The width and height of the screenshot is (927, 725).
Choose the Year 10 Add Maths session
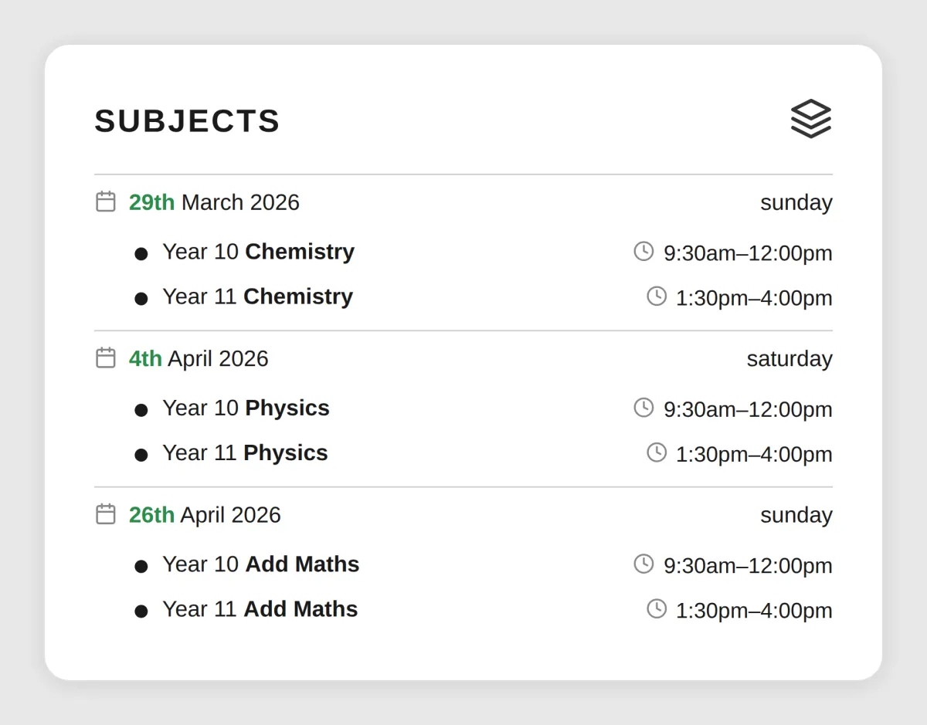pos(260,564)
